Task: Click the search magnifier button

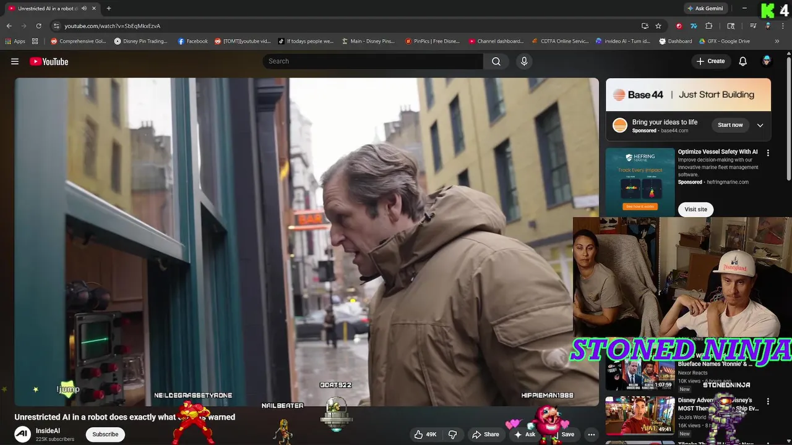Action: coord(496,61)
